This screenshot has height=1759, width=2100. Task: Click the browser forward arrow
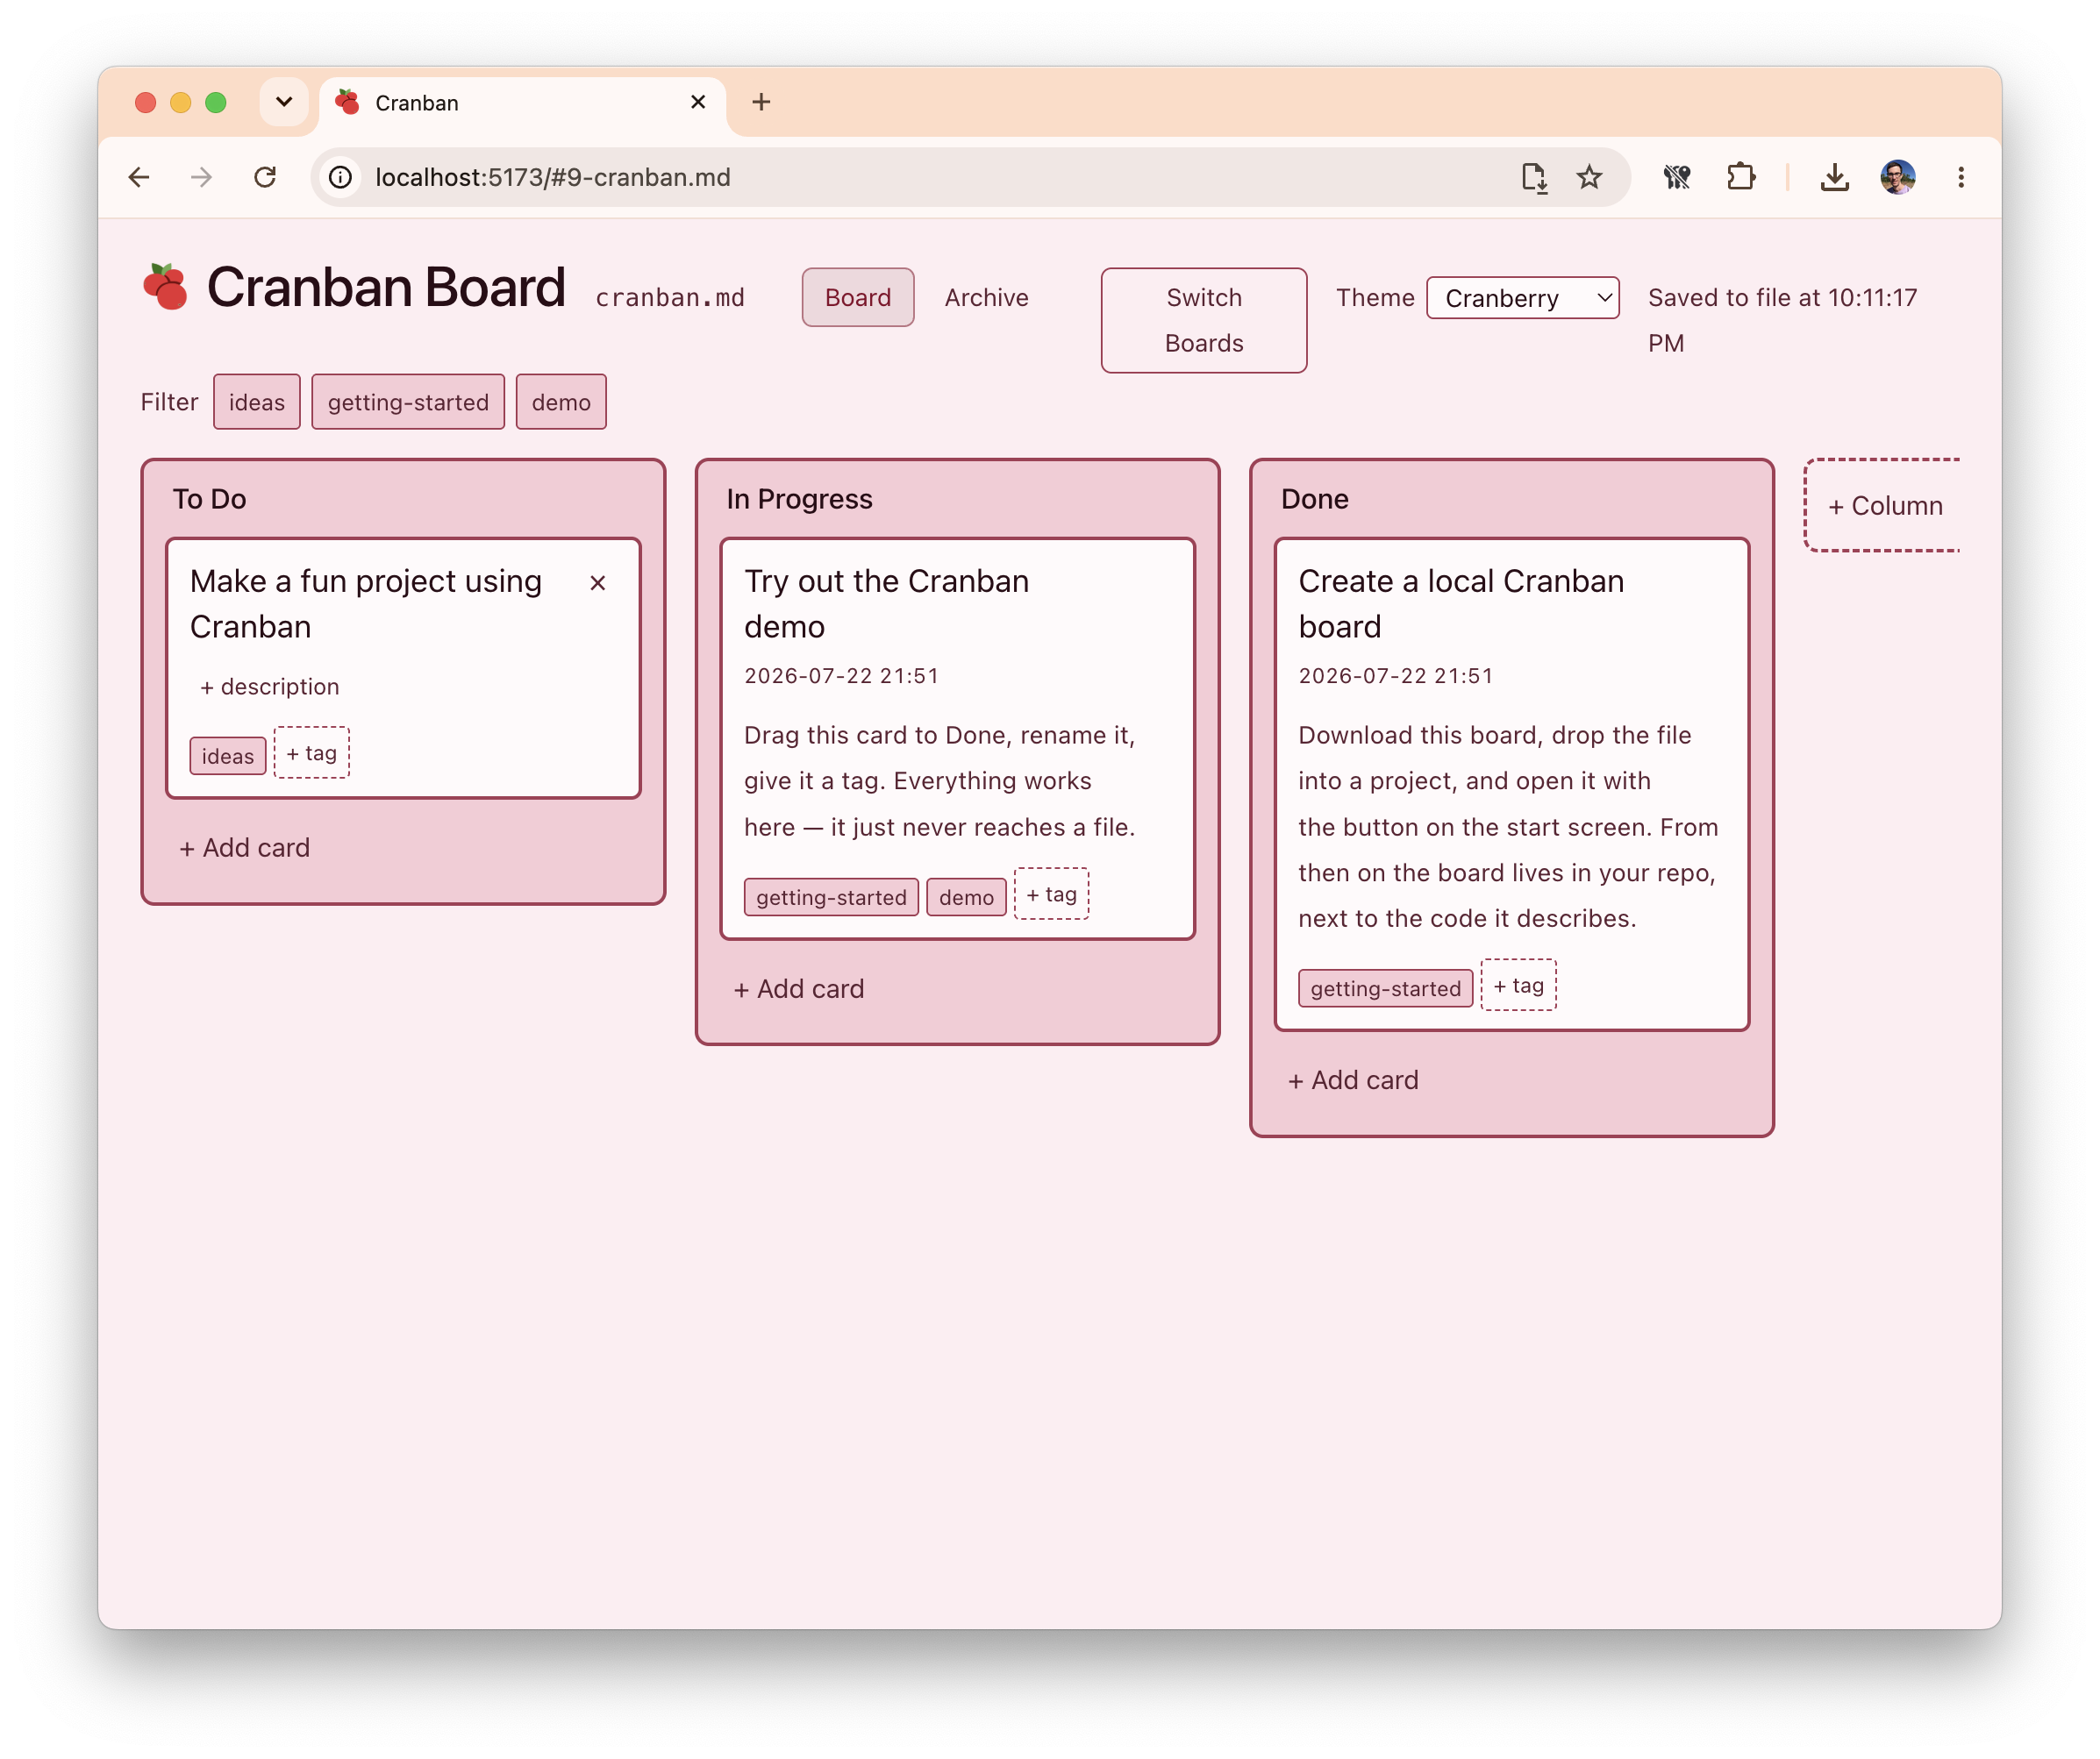tap(201, 177)
